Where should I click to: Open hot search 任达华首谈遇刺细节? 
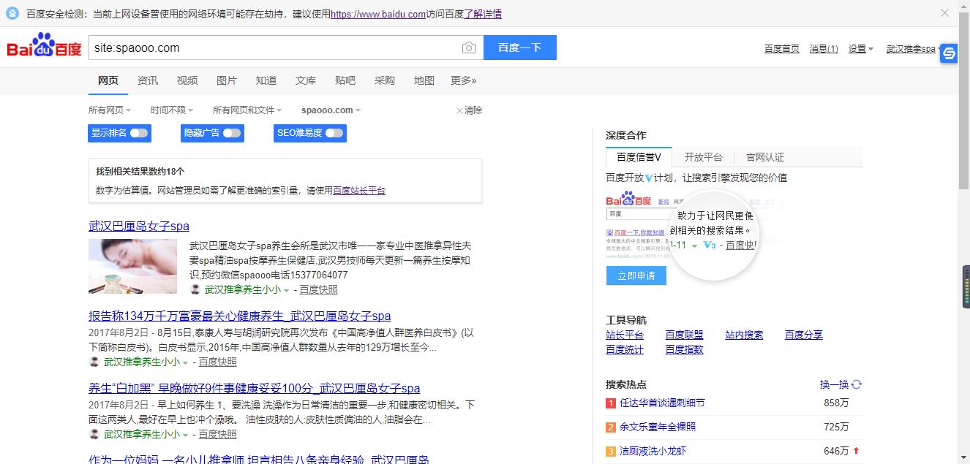coord(662,403)
